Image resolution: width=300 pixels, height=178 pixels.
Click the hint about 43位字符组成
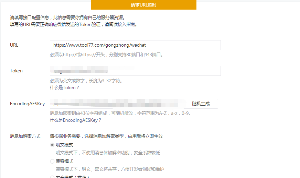[120, 113]
